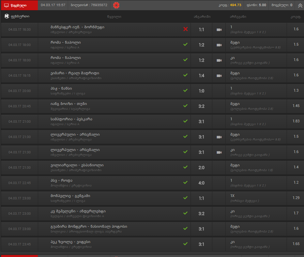The width and height of the screenshot is (304, 257).
Task: Click the red basketball-style icon in ticket header
Action: [116, 5]
